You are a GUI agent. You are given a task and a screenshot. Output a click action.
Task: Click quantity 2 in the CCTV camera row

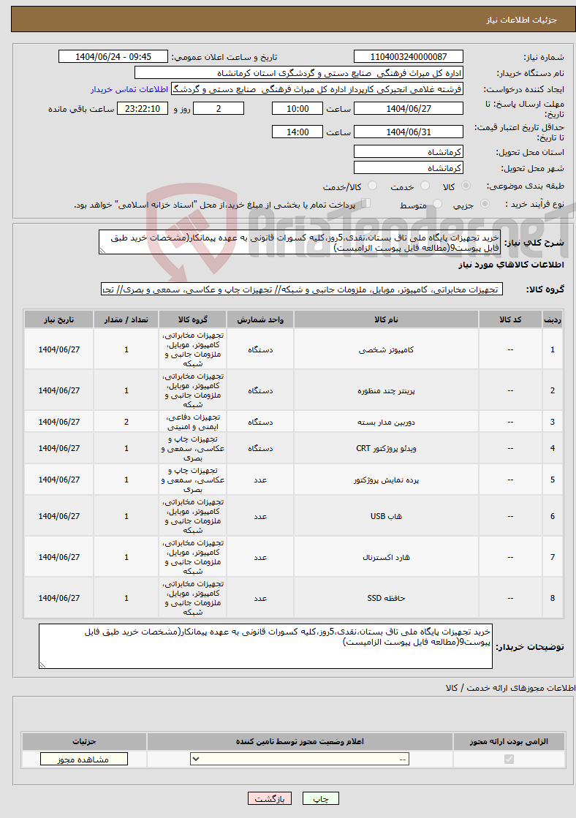coord(126,422)
